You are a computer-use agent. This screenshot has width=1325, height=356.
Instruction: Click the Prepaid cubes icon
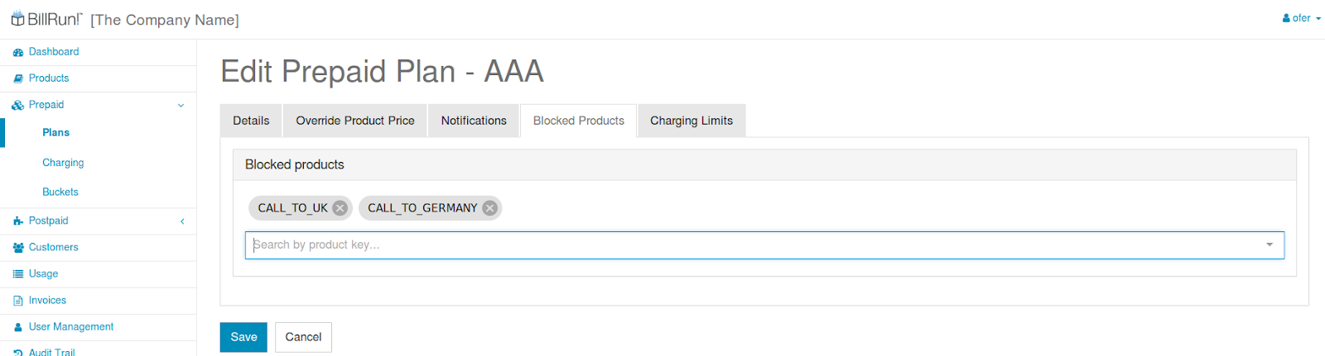18,105
